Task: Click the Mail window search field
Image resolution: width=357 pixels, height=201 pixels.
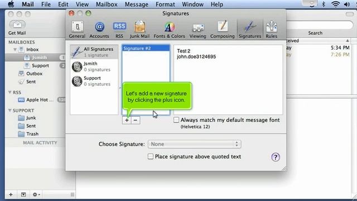Action: (320, 25)
